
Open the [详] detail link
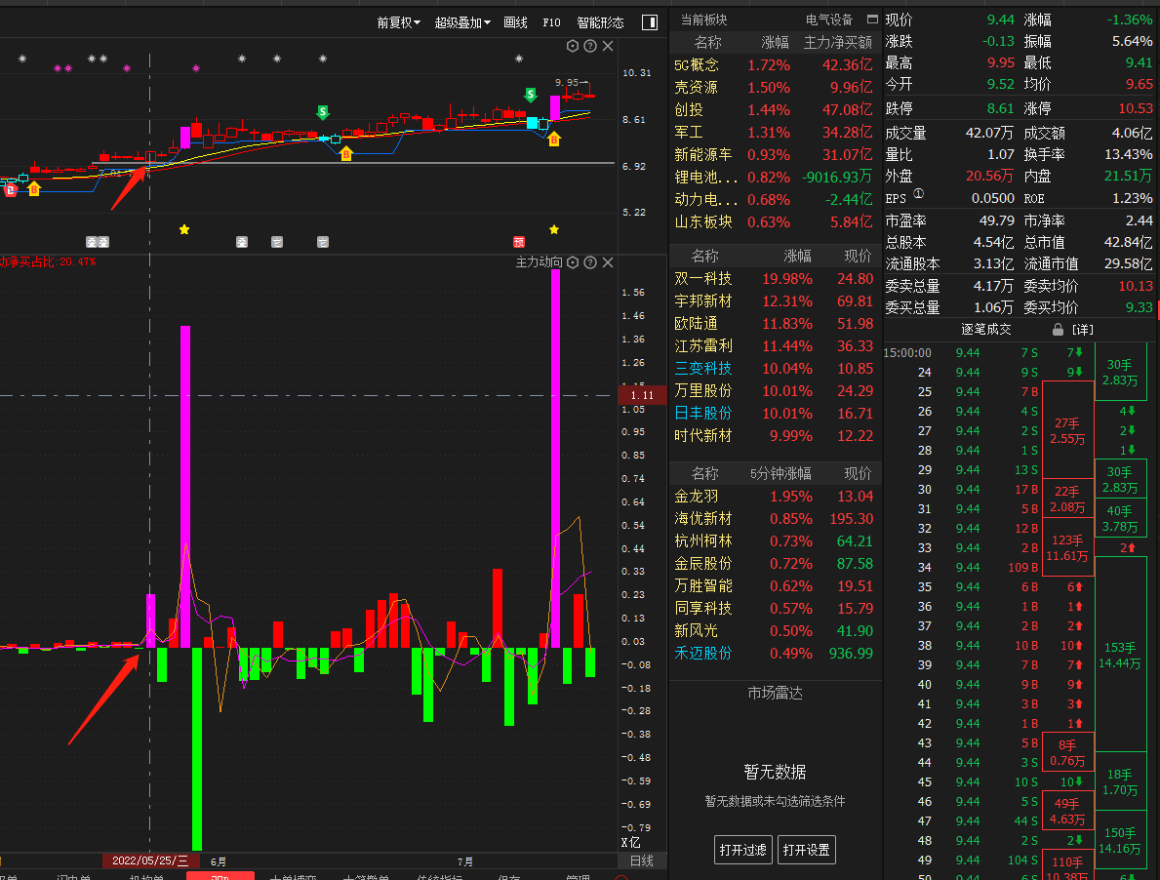pyautogui.click(x=1082, y=329)
